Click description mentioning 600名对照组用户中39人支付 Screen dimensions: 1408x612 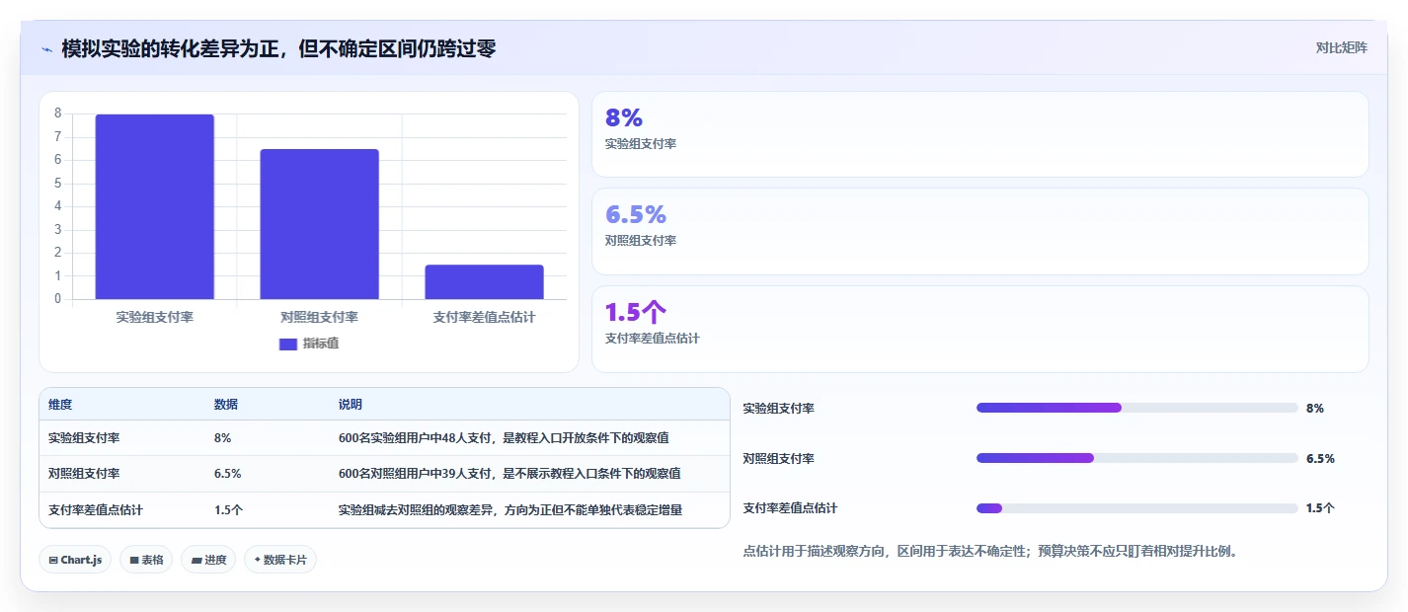click(x=509, y=474)
